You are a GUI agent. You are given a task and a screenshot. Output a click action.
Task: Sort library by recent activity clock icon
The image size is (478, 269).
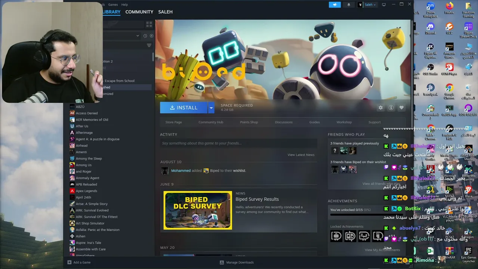point(145,36)
